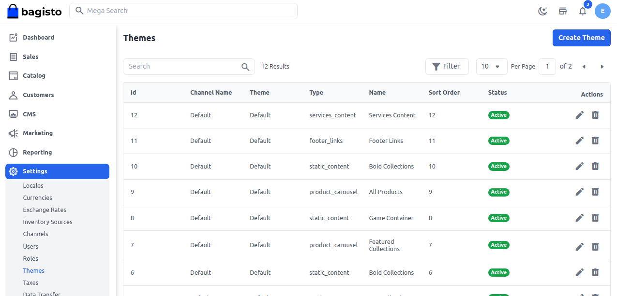617x296 pixels.
Task: Delete the All Products theme
Action: 595,192
